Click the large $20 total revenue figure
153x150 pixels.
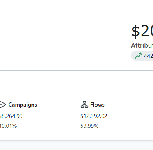point(142,31)
